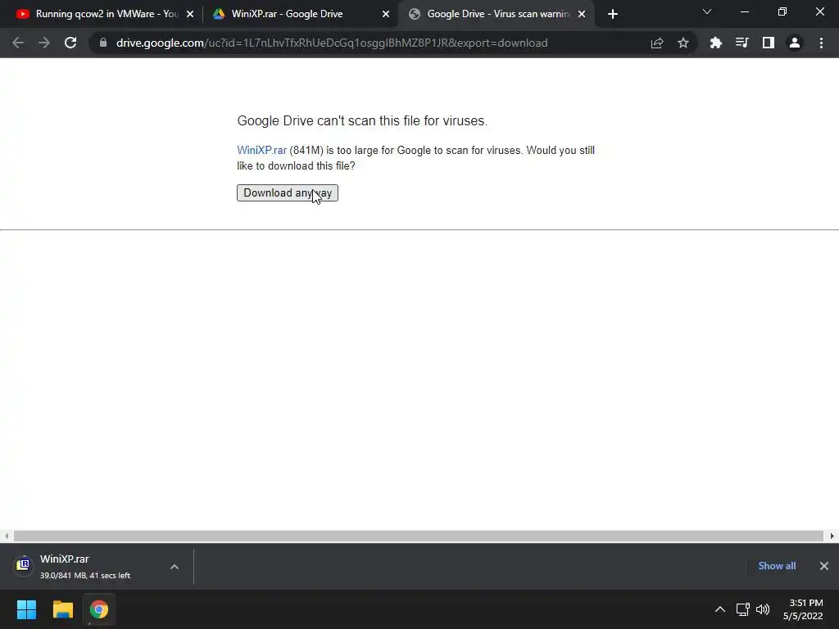Click the Download anyway button
The image size is (839, 629).
[288, 193]
